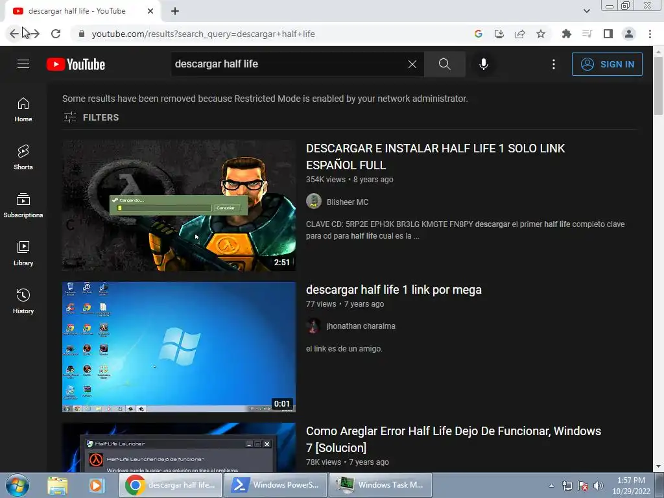Click the Restricted Mode notice text

coord(265,99)
